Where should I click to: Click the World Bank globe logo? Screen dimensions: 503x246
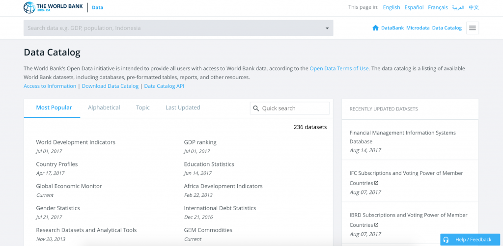tap(29, 7)
